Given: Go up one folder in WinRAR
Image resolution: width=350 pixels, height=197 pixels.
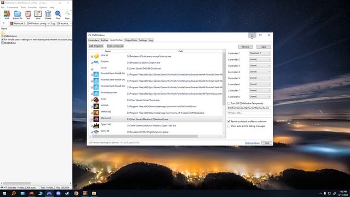Looking at the screenshot, I should [4, 23].
